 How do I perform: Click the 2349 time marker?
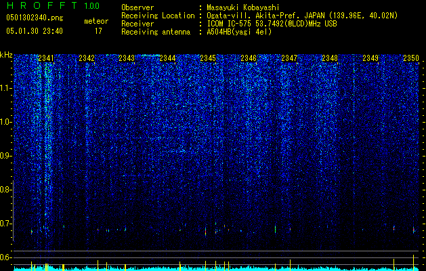[x=370, y=58]
